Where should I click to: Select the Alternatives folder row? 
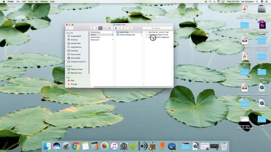point(102,32)
